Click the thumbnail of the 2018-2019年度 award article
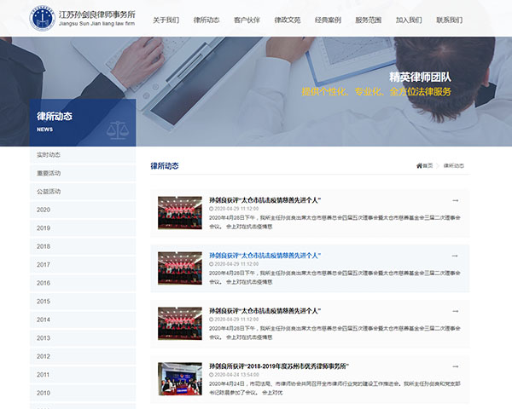The height and width of the screenshot is (409, 512). coord(179,378)
